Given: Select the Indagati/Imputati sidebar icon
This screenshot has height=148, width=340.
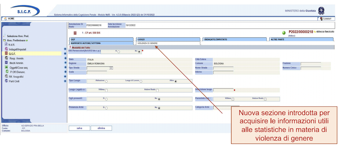Looking at the screenshot, I should pyautogui.click(x=6, y=49).
